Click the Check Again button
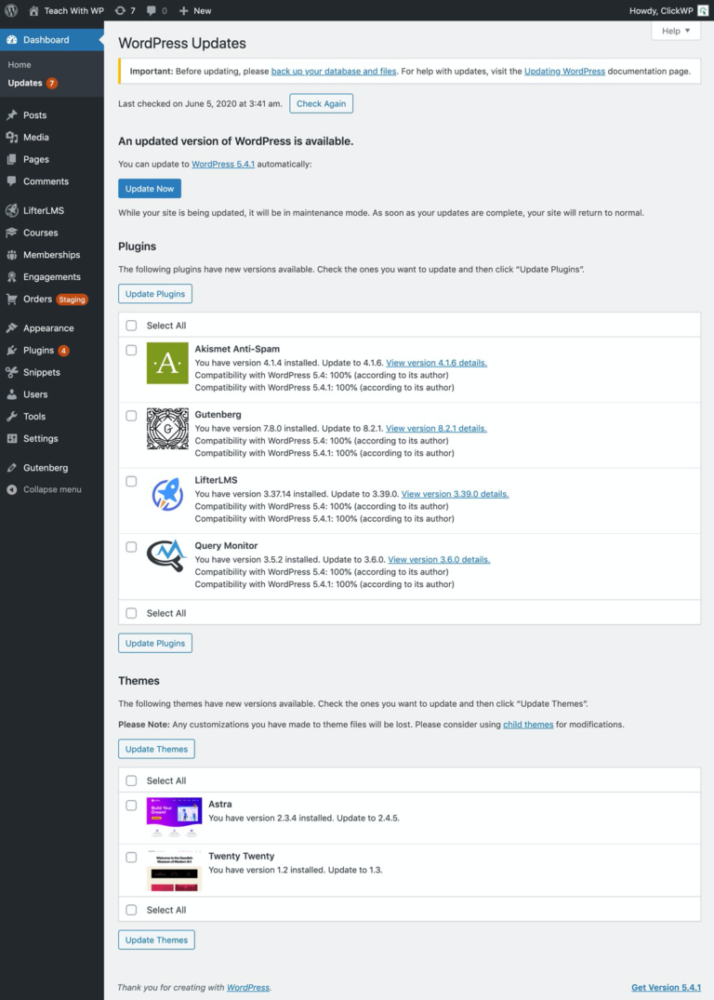The image size is (714, 1000). click(x=322, y=103)
